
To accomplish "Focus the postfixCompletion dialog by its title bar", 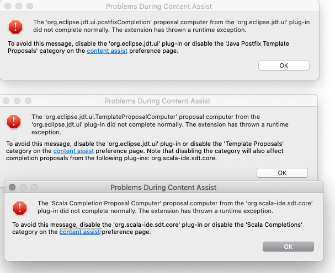I will pyautogui.click(x=159, y=7).
